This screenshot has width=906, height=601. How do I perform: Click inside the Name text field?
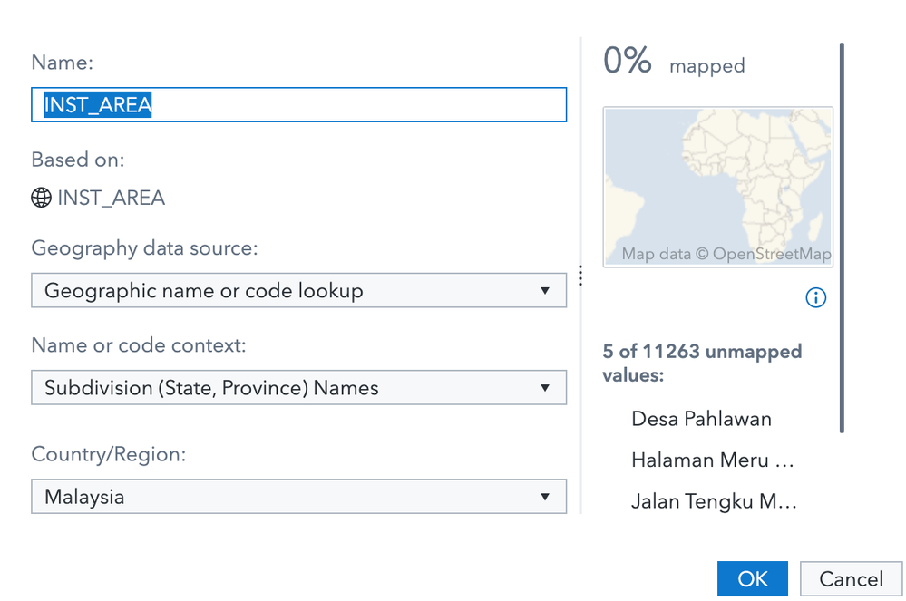[x=299, y=105]
